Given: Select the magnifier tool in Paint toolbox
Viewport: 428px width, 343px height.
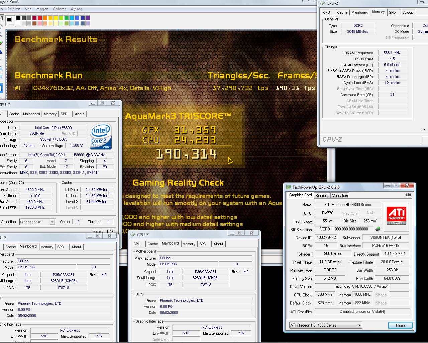Looking at the screenshot, I should [x=1, y=35].
